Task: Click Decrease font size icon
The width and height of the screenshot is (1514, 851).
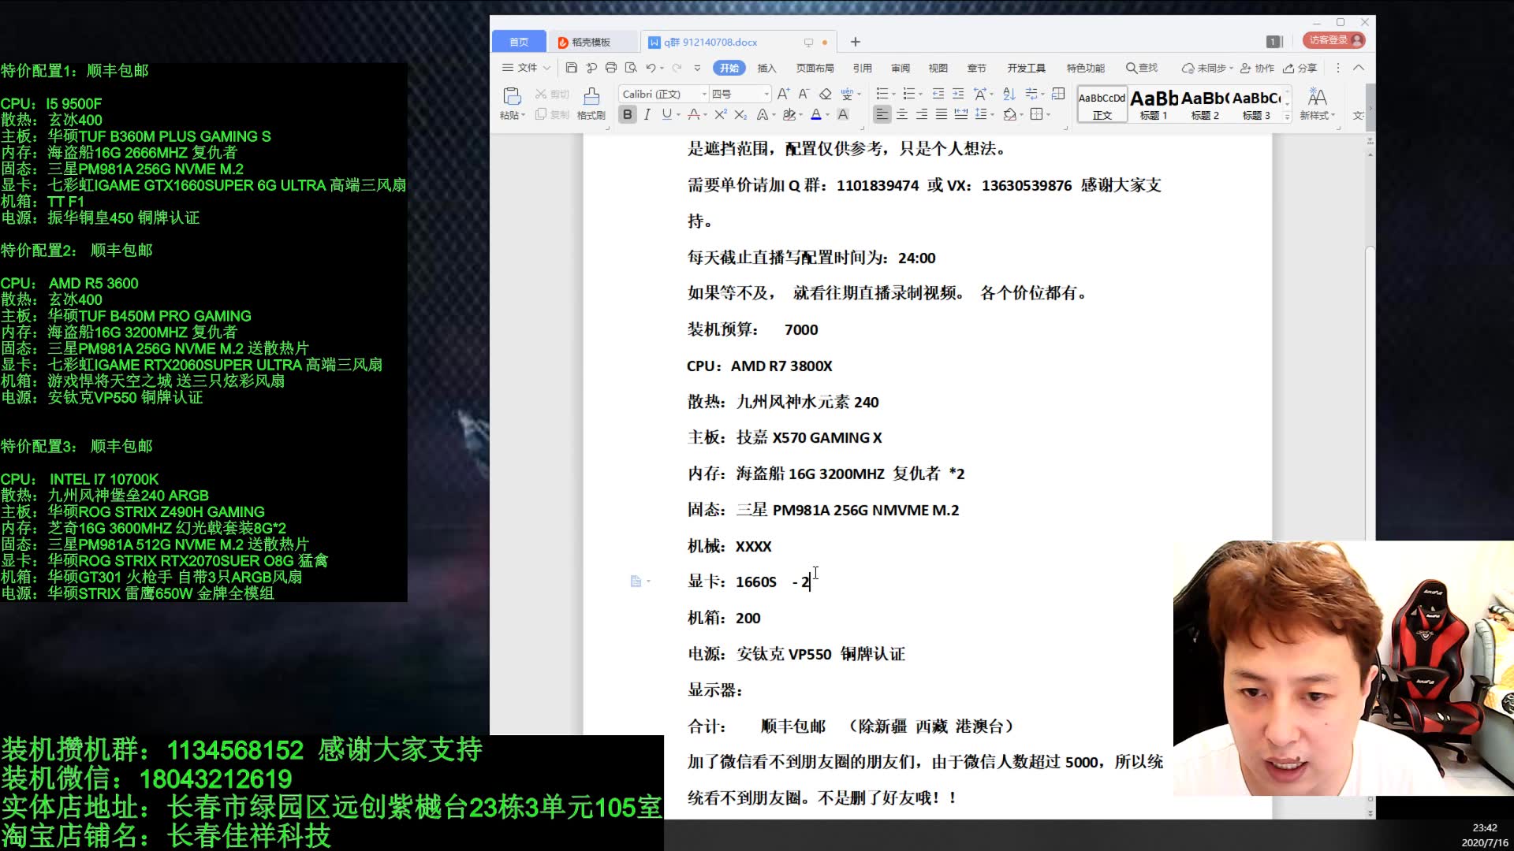Action: [x=804, y=94]
